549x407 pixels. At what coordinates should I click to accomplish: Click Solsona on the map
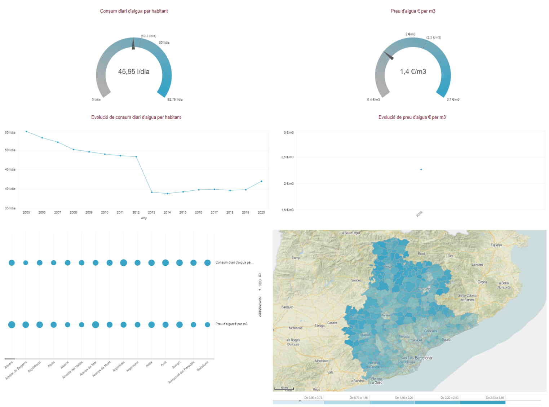pyautogui.click(x=356, y=280)
